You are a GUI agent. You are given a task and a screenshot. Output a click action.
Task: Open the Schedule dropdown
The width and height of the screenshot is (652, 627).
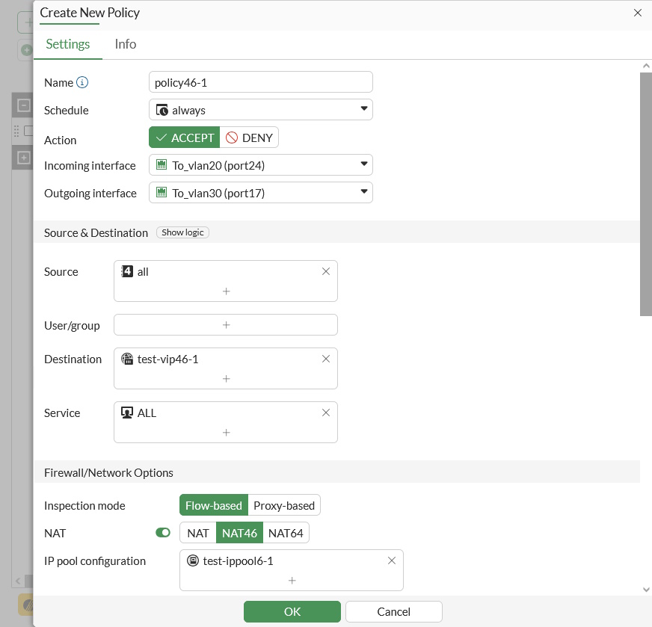click(260, 110)
